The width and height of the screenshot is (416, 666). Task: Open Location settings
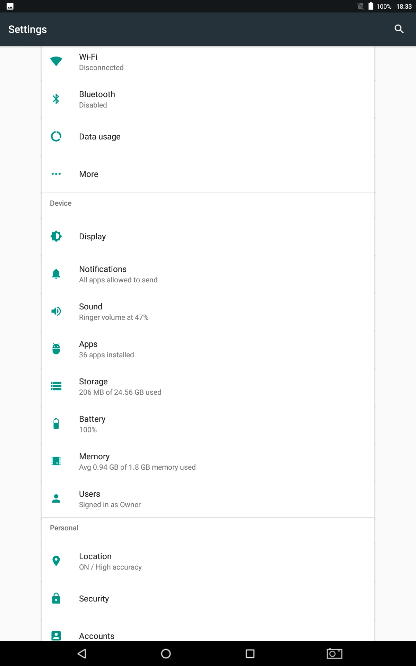(208, 561)
